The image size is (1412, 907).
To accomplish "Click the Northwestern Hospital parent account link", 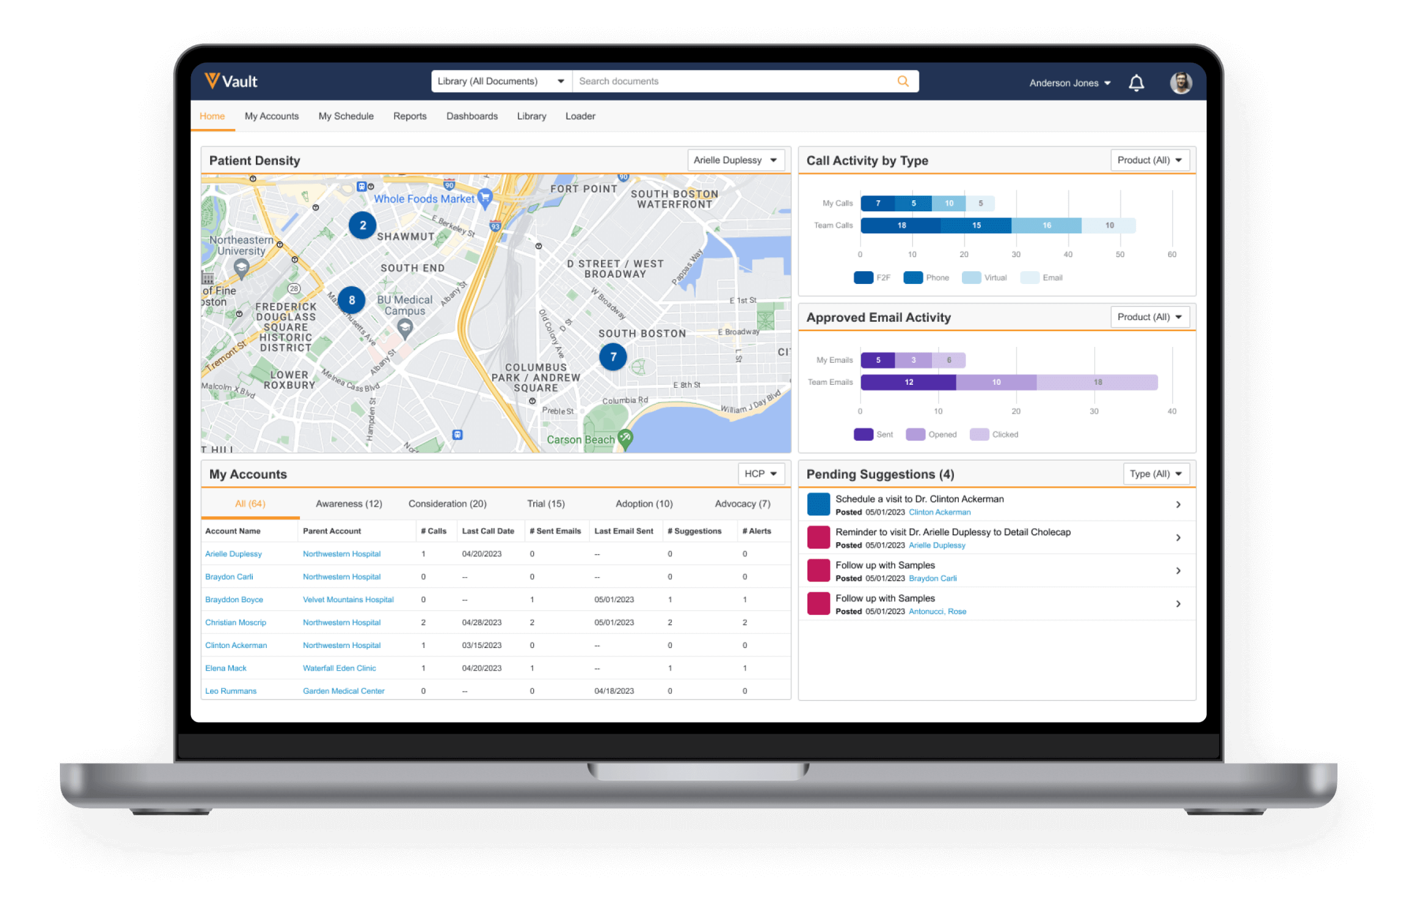I will click(341, 554).
